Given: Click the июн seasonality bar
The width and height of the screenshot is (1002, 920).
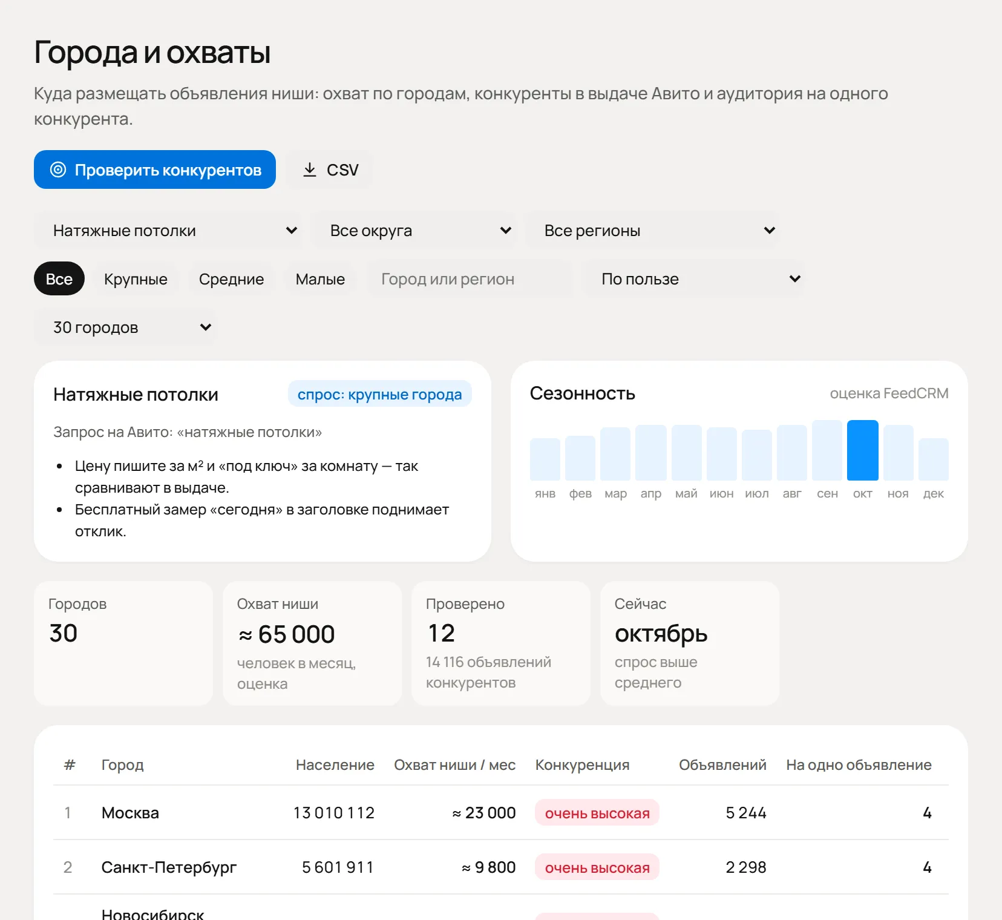Looking at the screenshot, I should pos(722,454).
